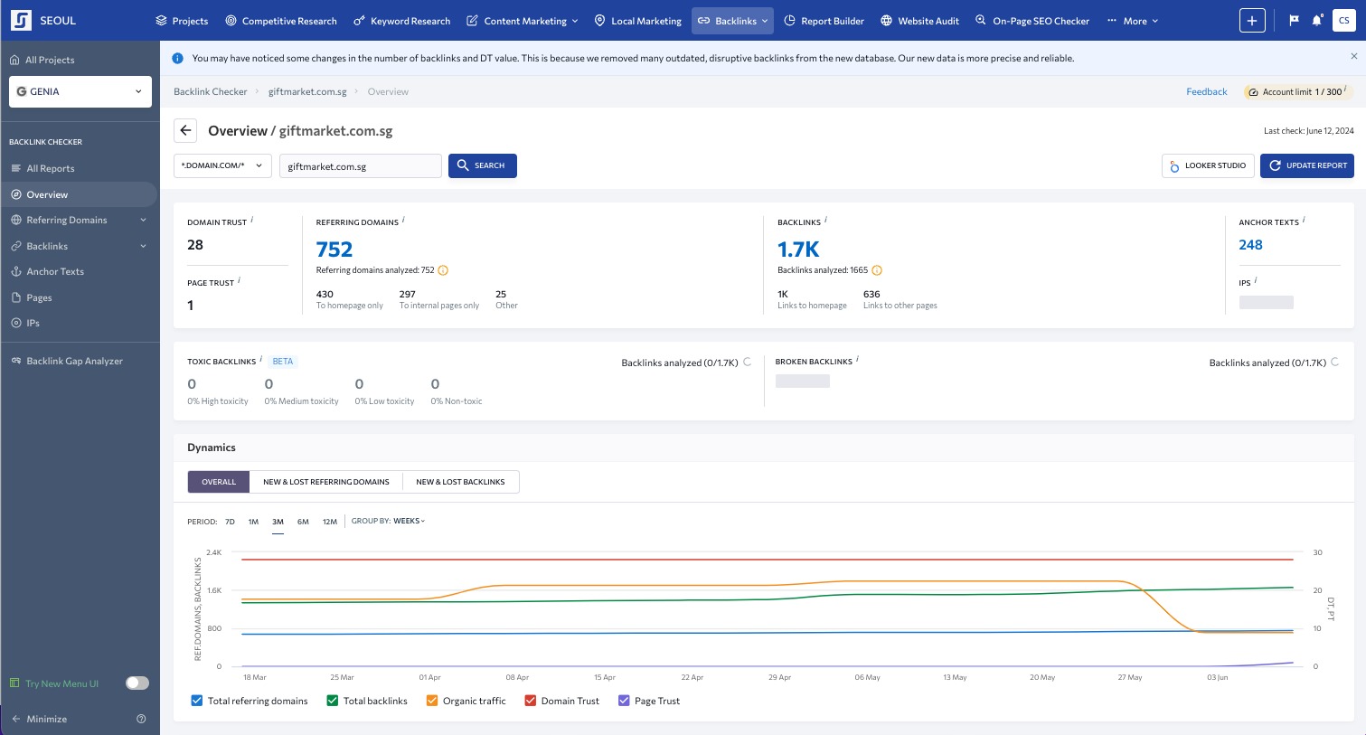Open the *.DOMAIN.COM/* scope dropdown
Image resolution: width=1366 pixels, height=735 pixels.
tap(222, 165)
